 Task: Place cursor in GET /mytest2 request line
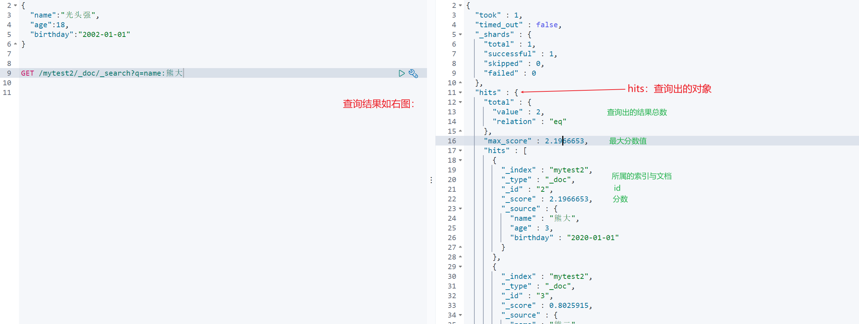tap(102, 73)
